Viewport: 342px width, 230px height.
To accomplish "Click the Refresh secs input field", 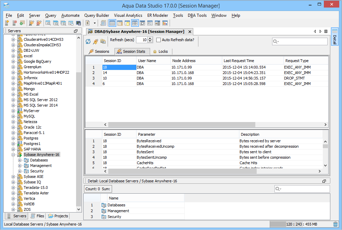I will 142,40.
